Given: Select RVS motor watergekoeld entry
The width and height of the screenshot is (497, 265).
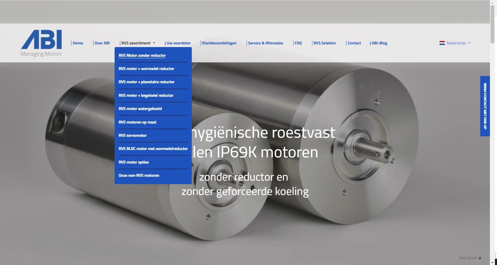Looking at the screenshot, I should (x=140, y=109).
